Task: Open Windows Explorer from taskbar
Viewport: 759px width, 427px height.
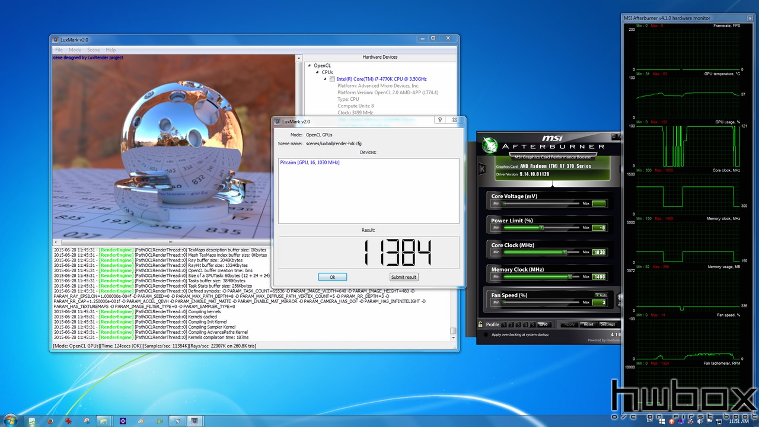Action: click(x=104, y=421)
